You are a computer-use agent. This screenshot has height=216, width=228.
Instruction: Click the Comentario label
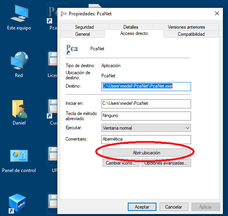click(77, 139)
